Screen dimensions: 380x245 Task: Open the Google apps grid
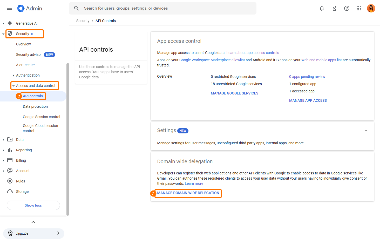click(359, 8)
